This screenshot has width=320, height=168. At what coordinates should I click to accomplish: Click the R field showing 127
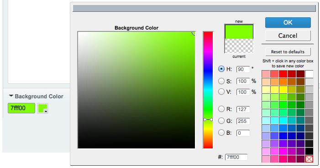tap(243, 109)
